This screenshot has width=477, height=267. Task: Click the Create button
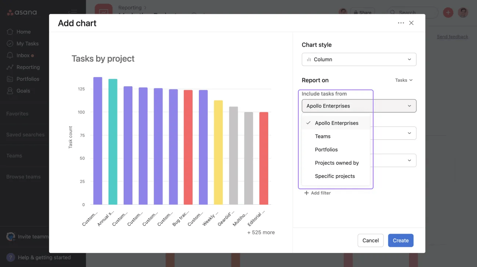401,240
